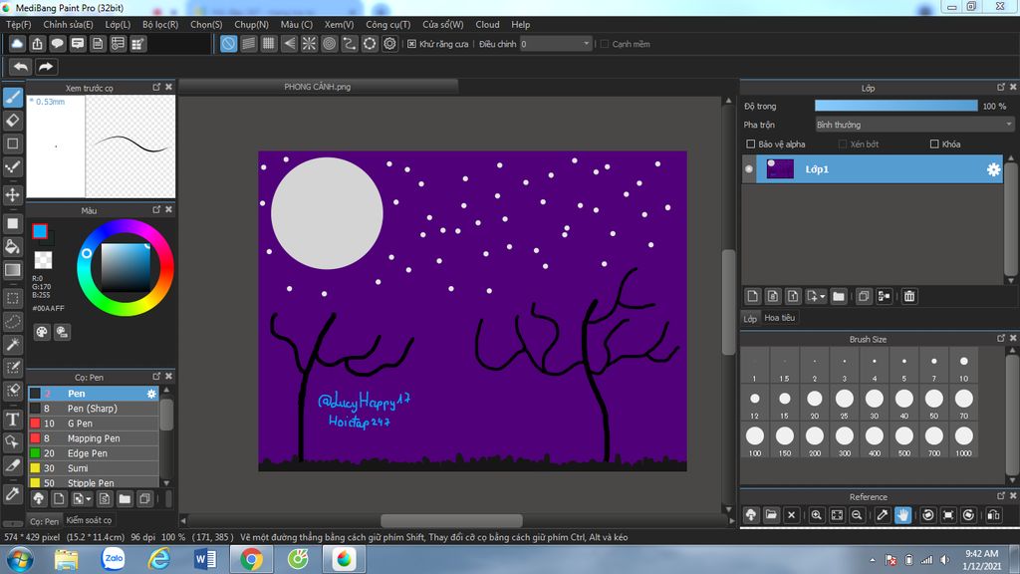
Task: Enable Bảo vệ alpha checkbox
Action: [x=751, y=143]
